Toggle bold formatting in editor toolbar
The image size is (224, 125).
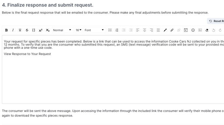point(6,30)
